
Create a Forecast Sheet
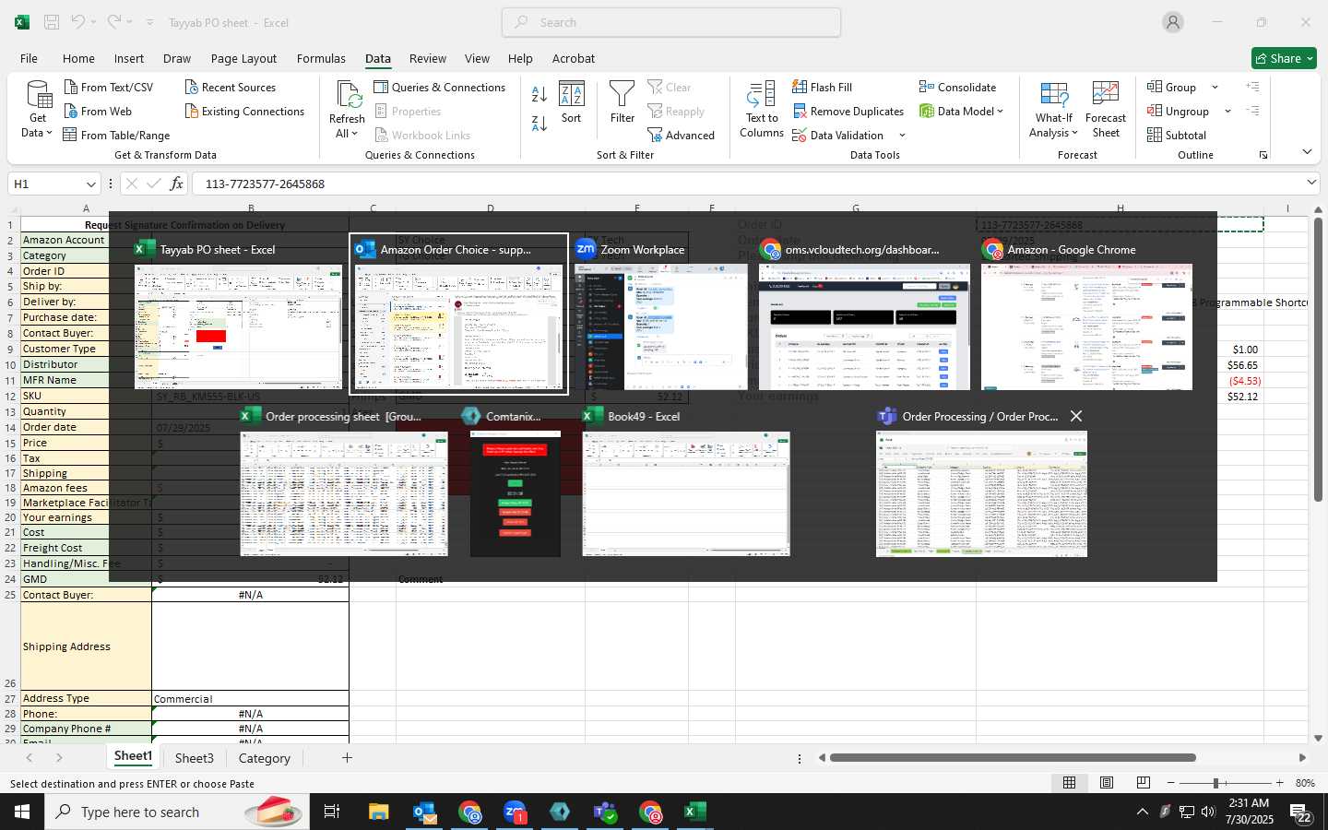coord(1106,109)
